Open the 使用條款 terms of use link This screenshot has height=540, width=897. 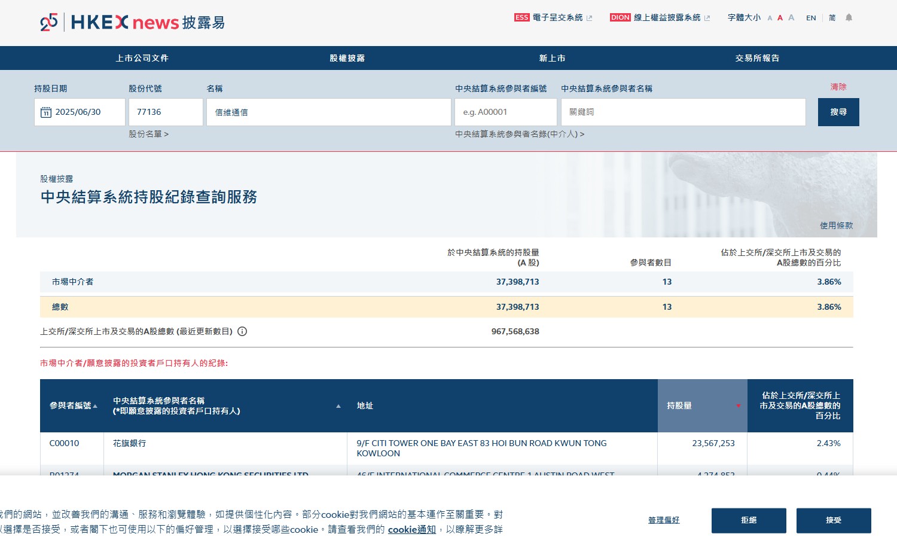coord(837,225)
